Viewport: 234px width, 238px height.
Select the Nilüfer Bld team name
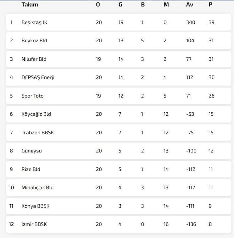34,59
